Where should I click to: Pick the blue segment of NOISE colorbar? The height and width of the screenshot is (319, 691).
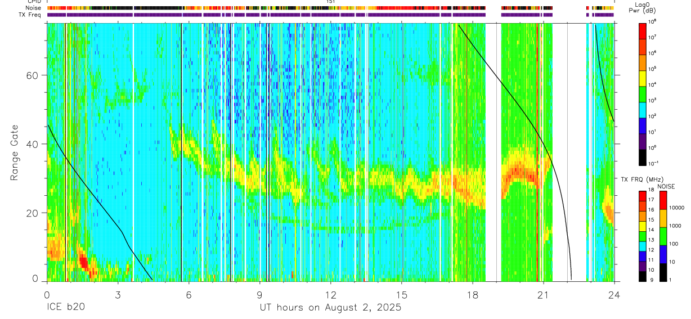tap(662, 254)
